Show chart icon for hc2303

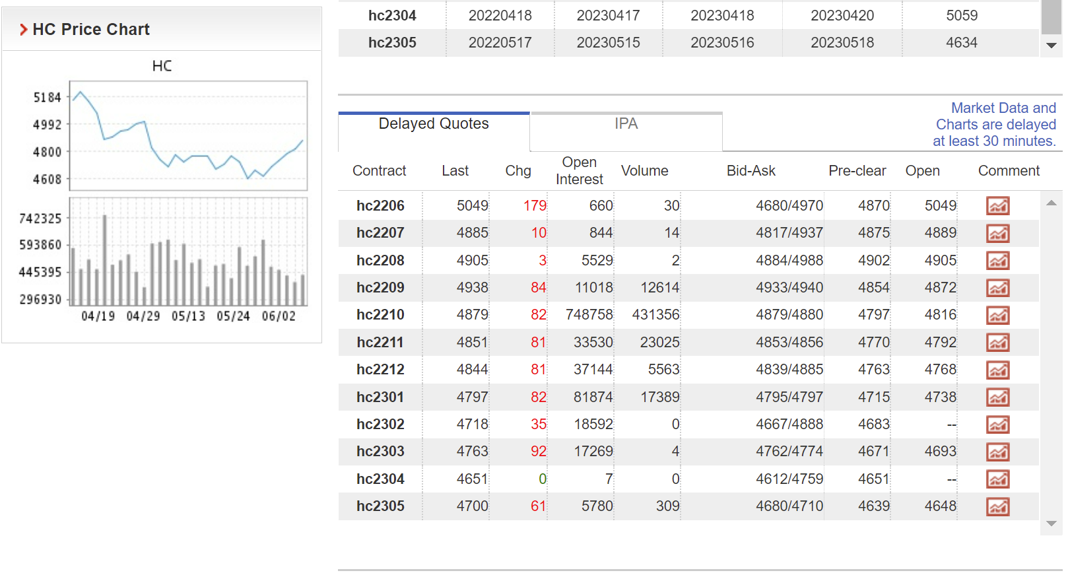click(997, 452)
